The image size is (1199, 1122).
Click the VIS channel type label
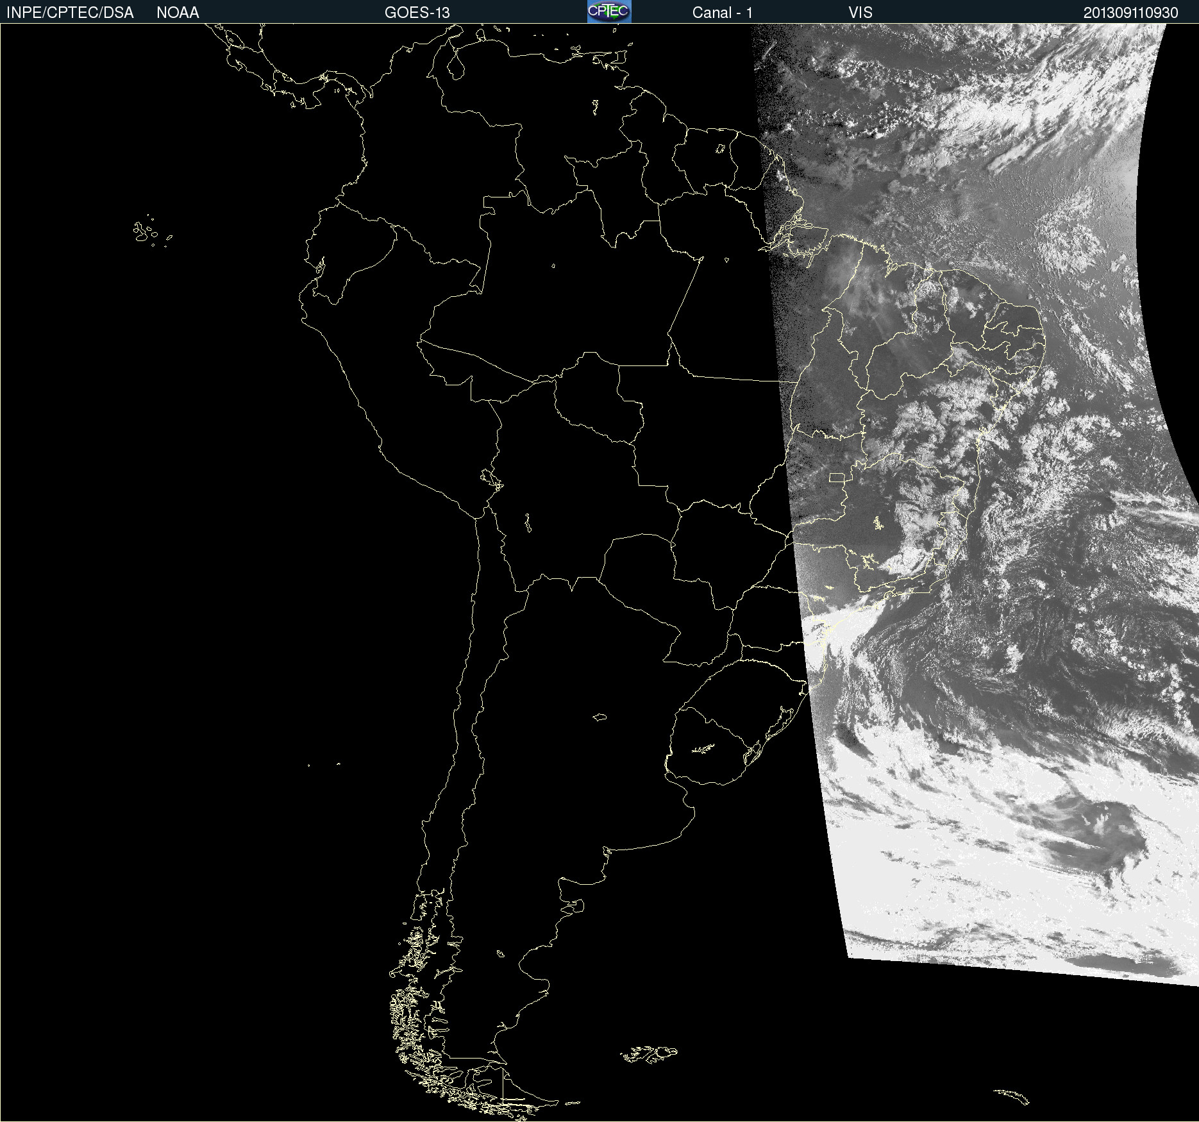click(x=860, y=13)
